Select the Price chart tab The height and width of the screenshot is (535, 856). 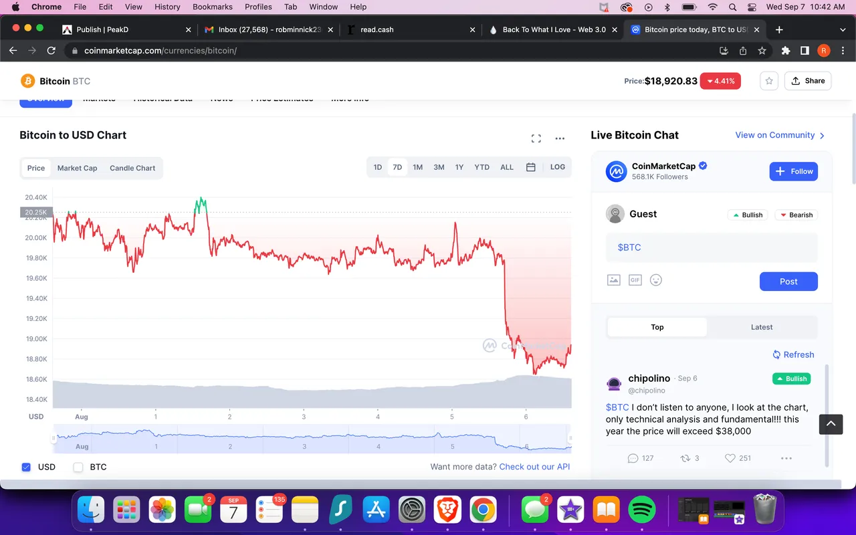pyautogui.click(x=36, y=168)
